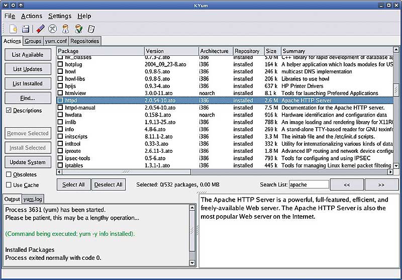Click the >> next search result button
The width and height of the screenshot is (402, 280).
[381, 184]
